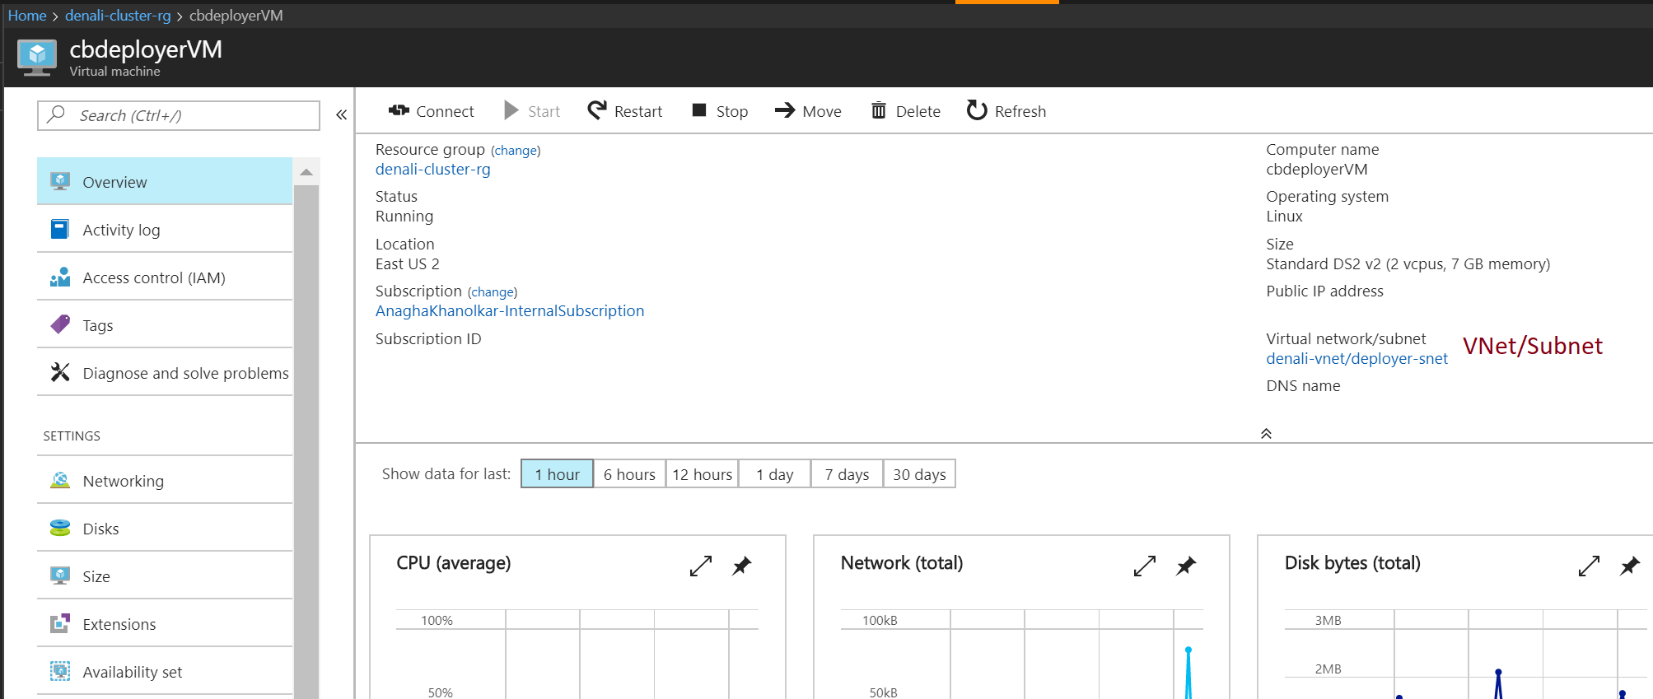Viewport: 1653px width, 699px height.
Task: Collapse the sidebar with double chevron
Action: point(342,115)
